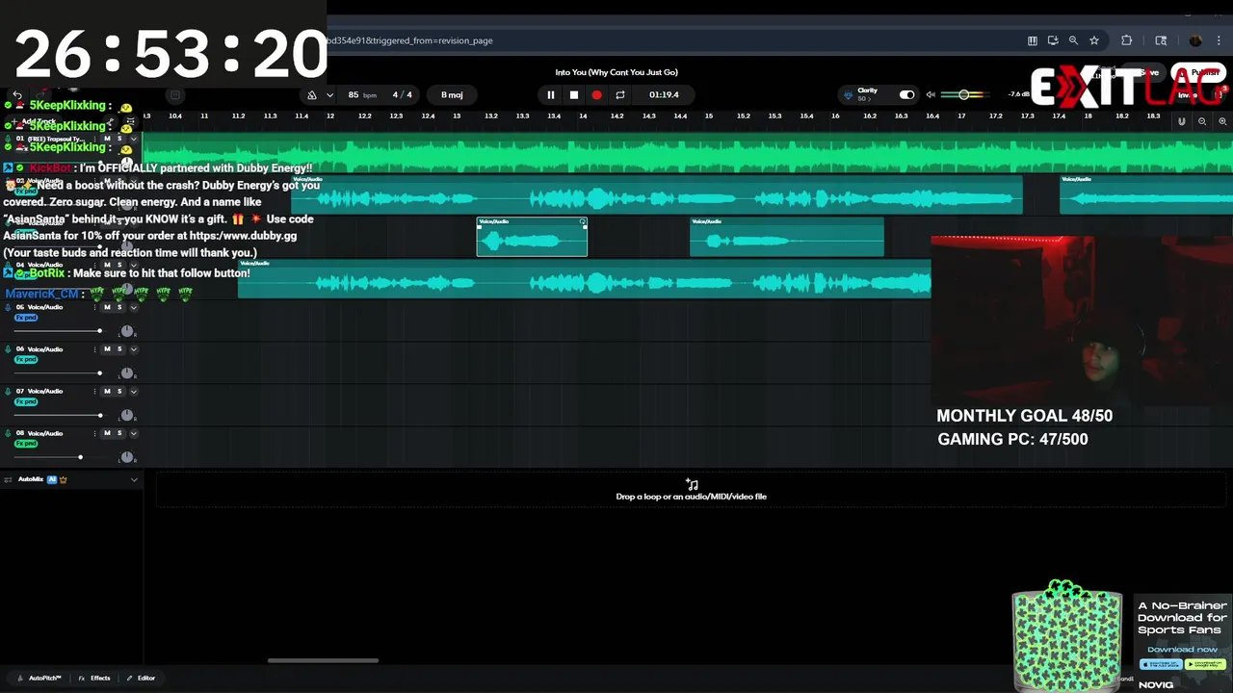
Task: Expand track 06 Voice/Audio chevron
Action: pos(134,349)
